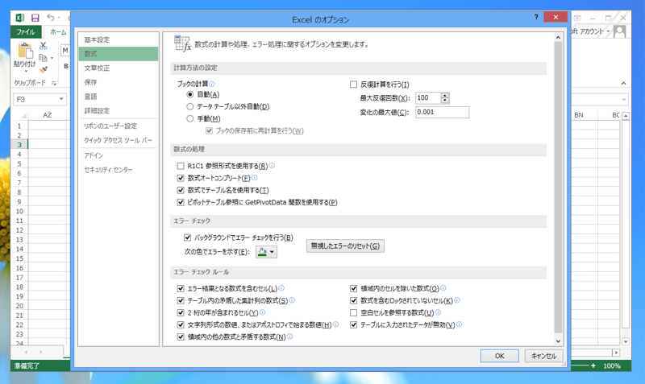Click info icon next to ブックの計算
Viewport: 645px width, 384px height.
click(x=212, y=84)
